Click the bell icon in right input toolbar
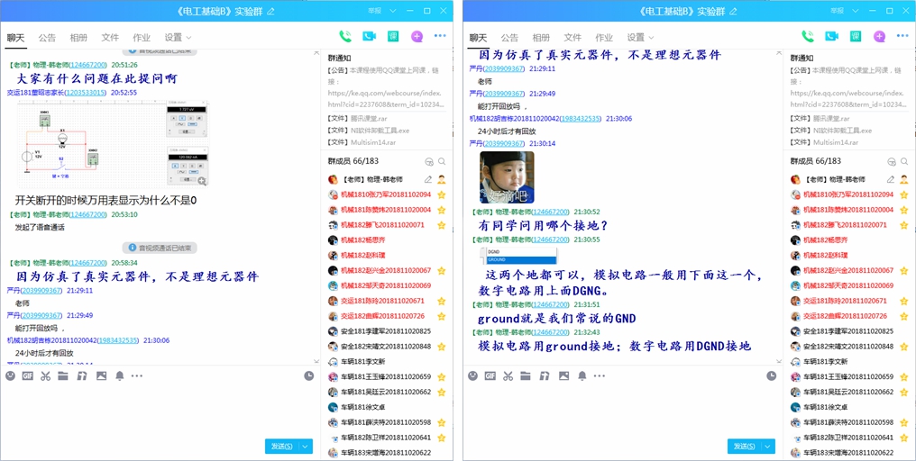Viewport: 916px width, 461px height. point(582,375)
